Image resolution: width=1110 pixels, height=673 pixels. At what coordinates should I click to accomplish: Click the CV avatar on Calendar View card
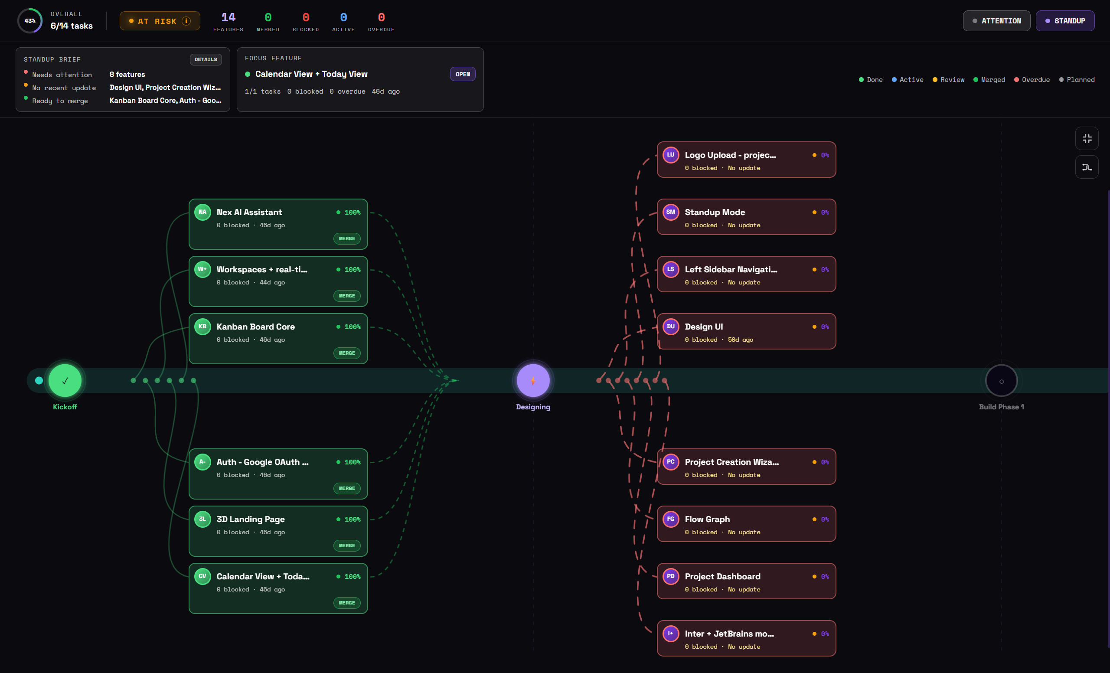click(203, 576)
